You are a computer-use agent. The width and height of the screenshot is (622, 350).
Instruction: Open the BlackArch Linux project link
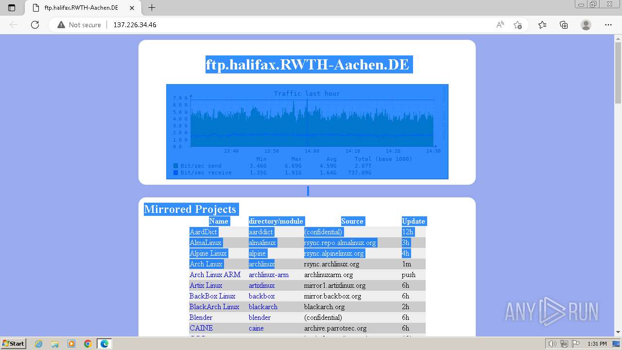pyautogui.click(x=214, y=307)
